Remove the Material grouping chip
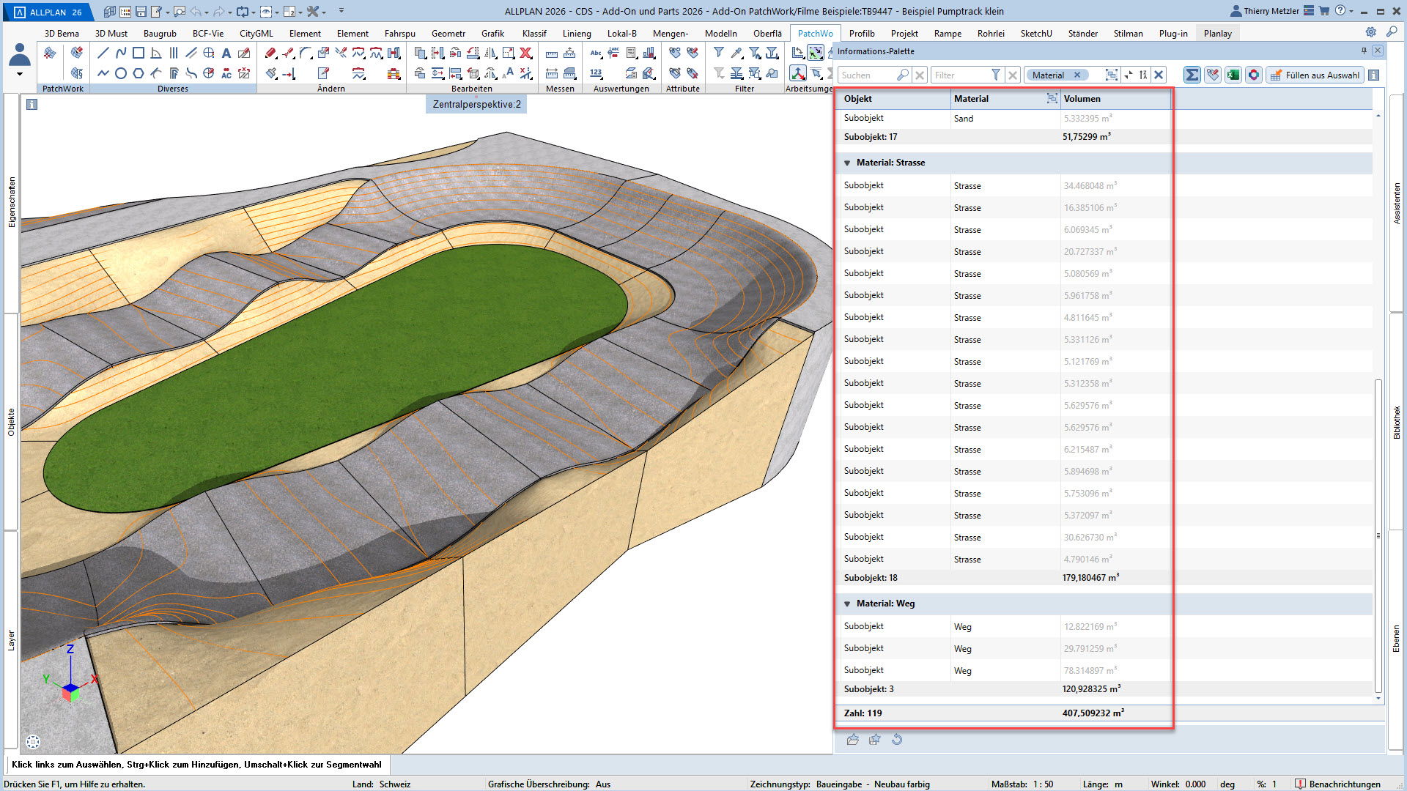This screenshot has height=791, width=1407. (1077, 75)
